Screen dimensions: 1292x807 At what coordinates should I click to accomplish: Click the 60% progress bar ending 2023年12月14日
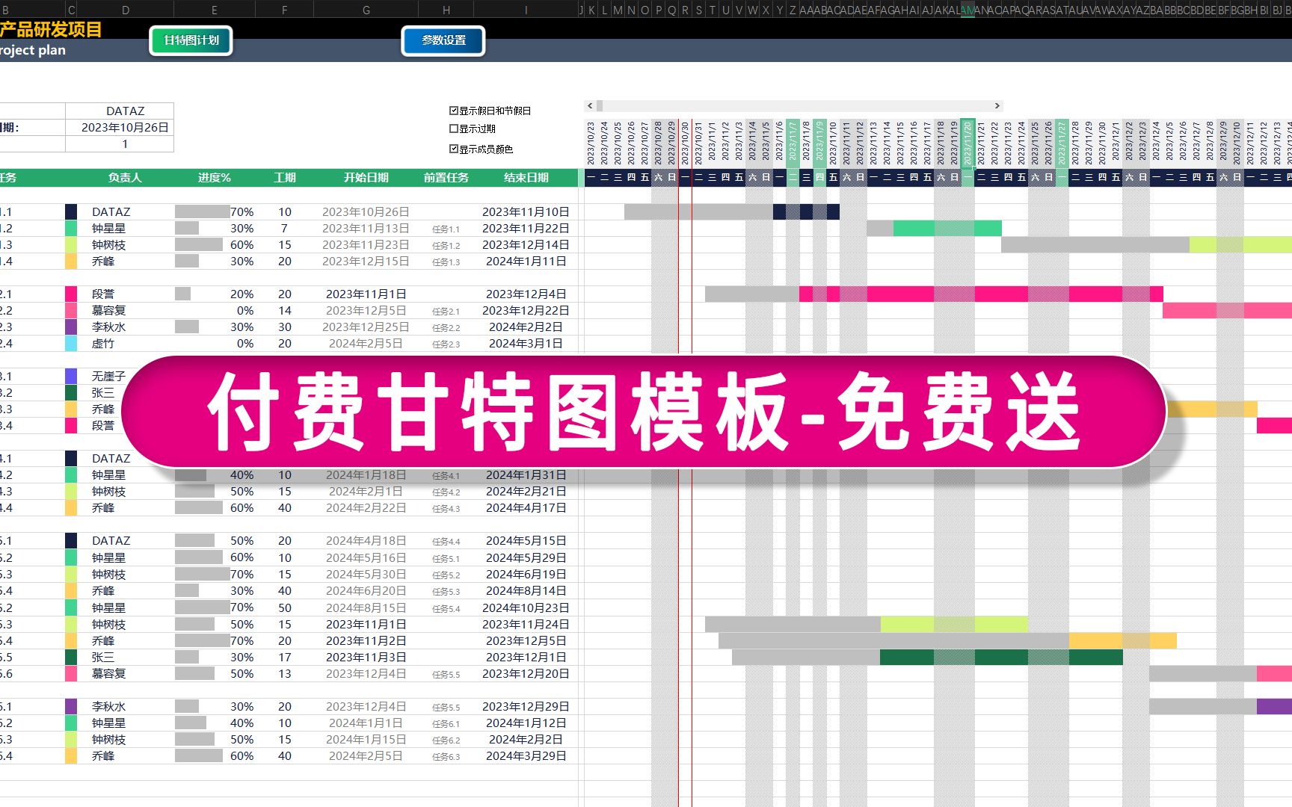click(199, 245)
